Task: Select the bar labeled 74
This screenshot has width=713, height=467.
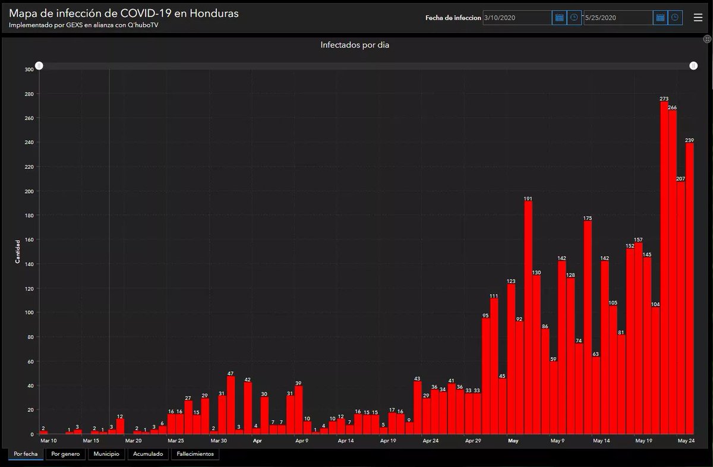Action: pyautogui.click(x=579, y=389)
